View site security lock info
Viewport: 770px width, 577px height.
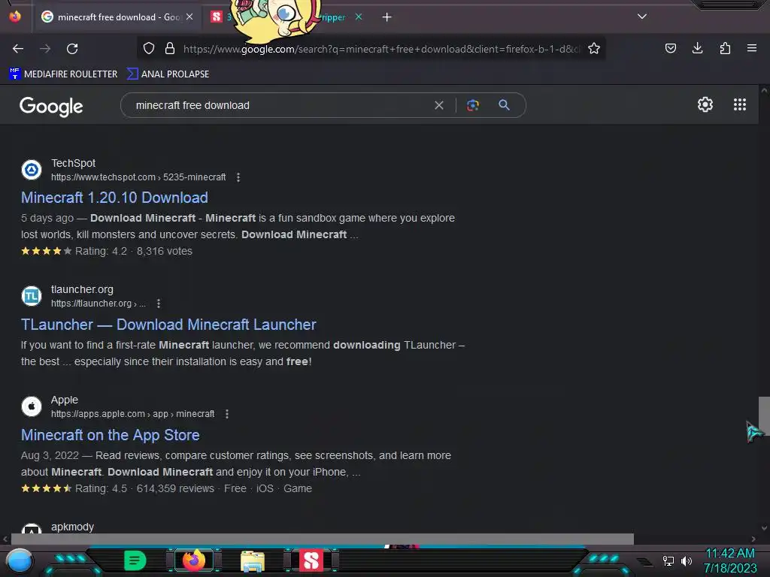point(170,48)
